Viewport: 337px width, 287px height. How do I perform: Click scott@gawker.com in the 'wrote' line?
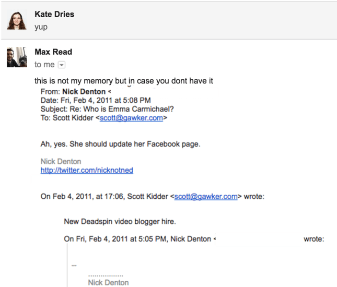click(x=206, y=196)
